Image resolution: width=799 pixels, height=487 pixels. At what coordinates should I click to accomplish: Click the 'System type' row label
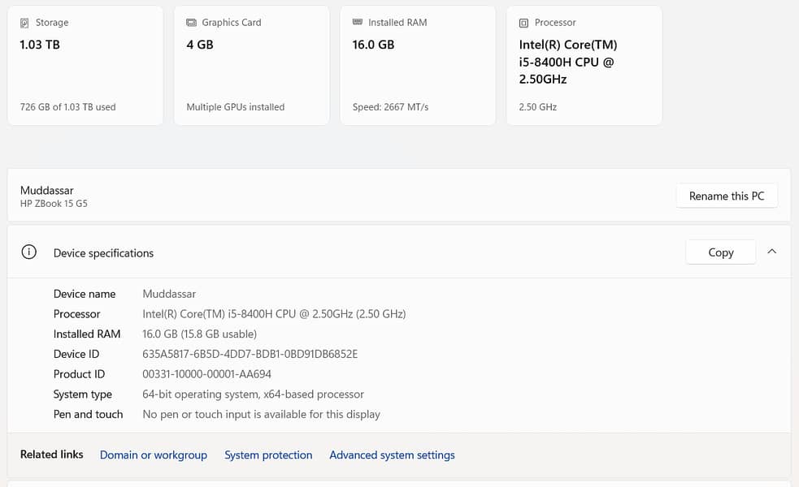(x=83, y=394)
